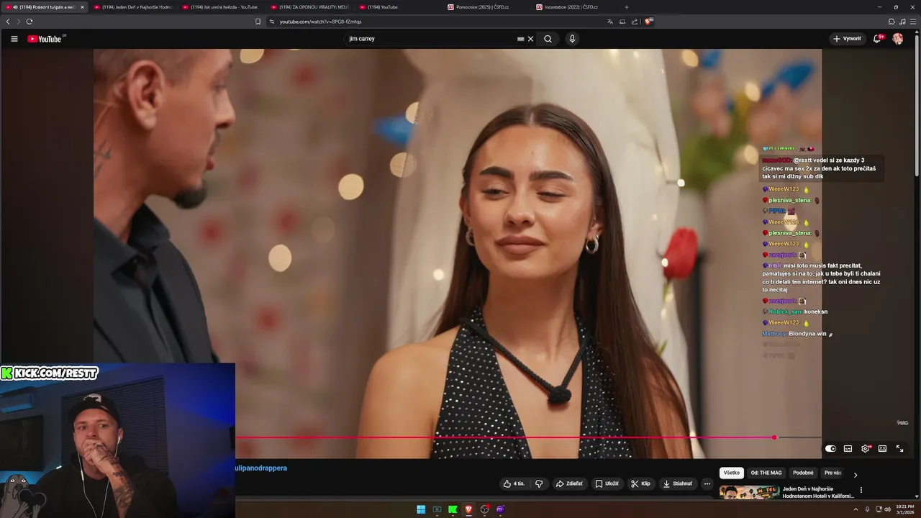Toggle video subtitles captions icon
This screenshot has width=921, height=518.
848,448
